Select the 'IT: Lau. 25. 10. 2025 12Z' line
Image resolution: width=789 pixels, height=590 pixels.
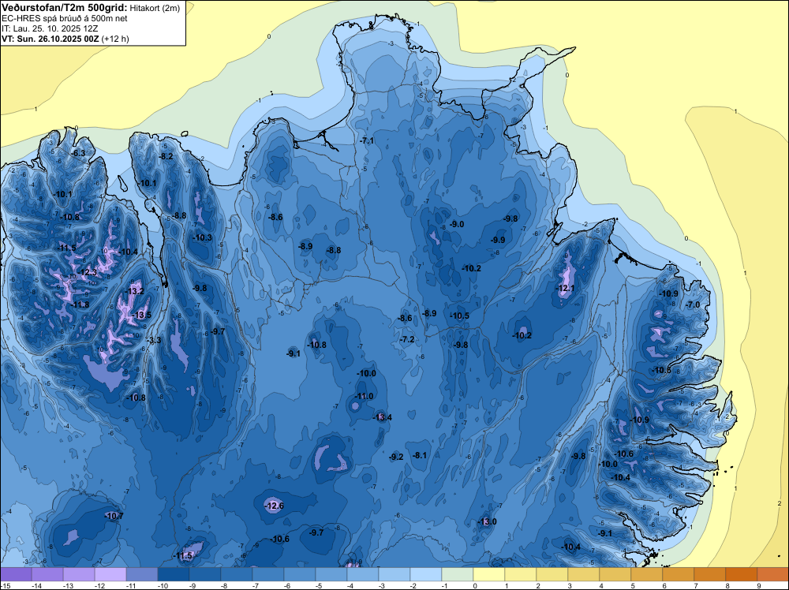point(50,28)
